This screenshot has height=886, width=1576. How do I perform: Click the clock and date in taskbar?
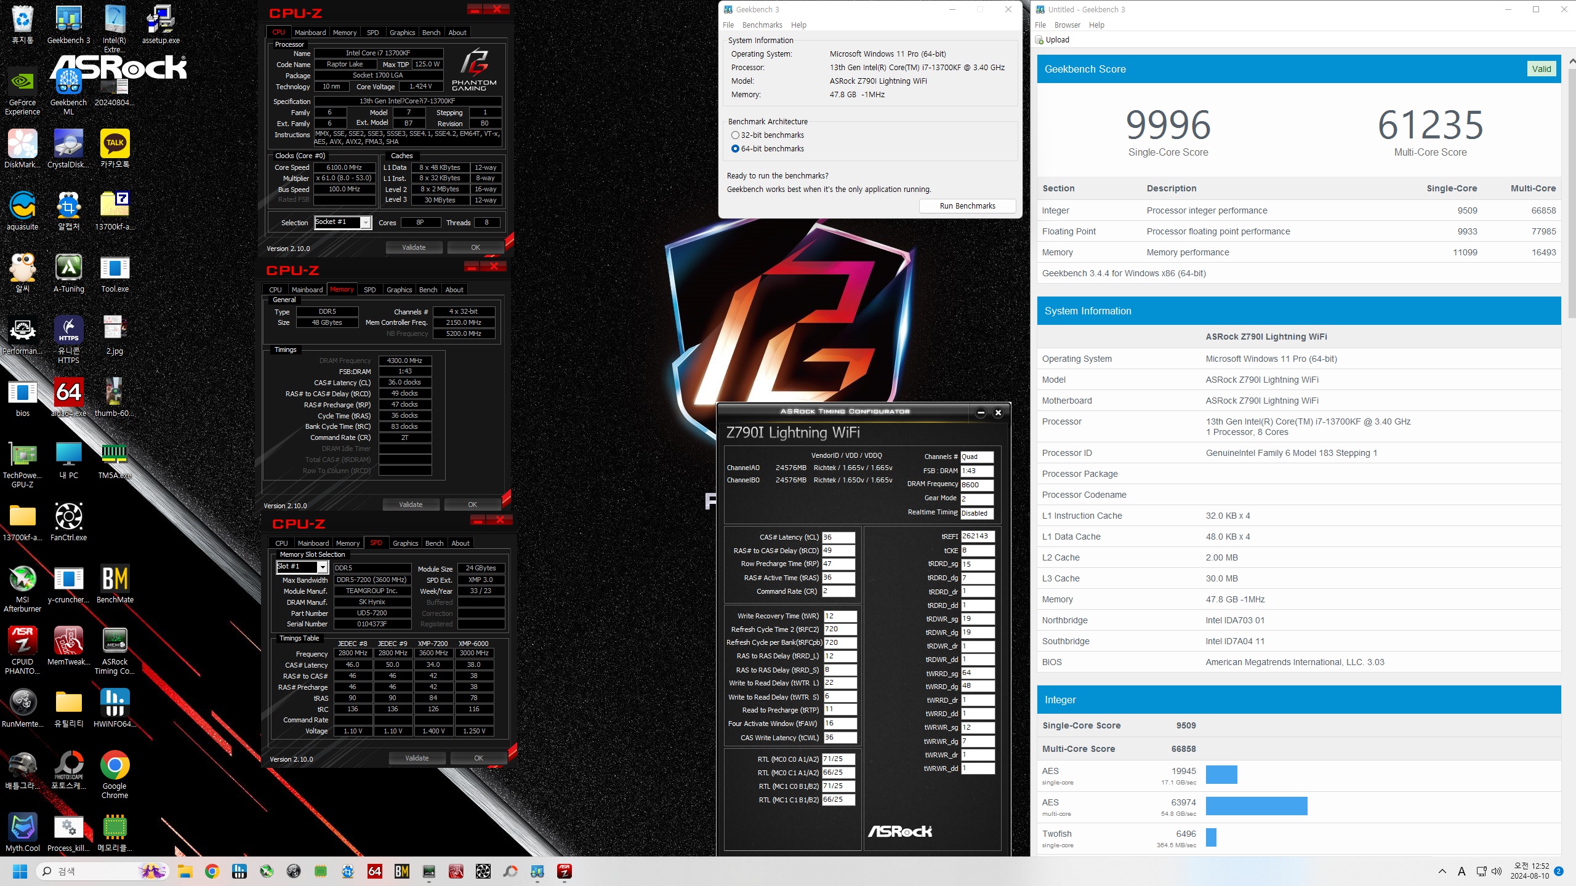click(x=1529, y=871)
